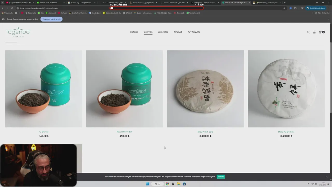
Task: Open the Pu-Erh Tea product link
Action: click(x=44, y=132)
